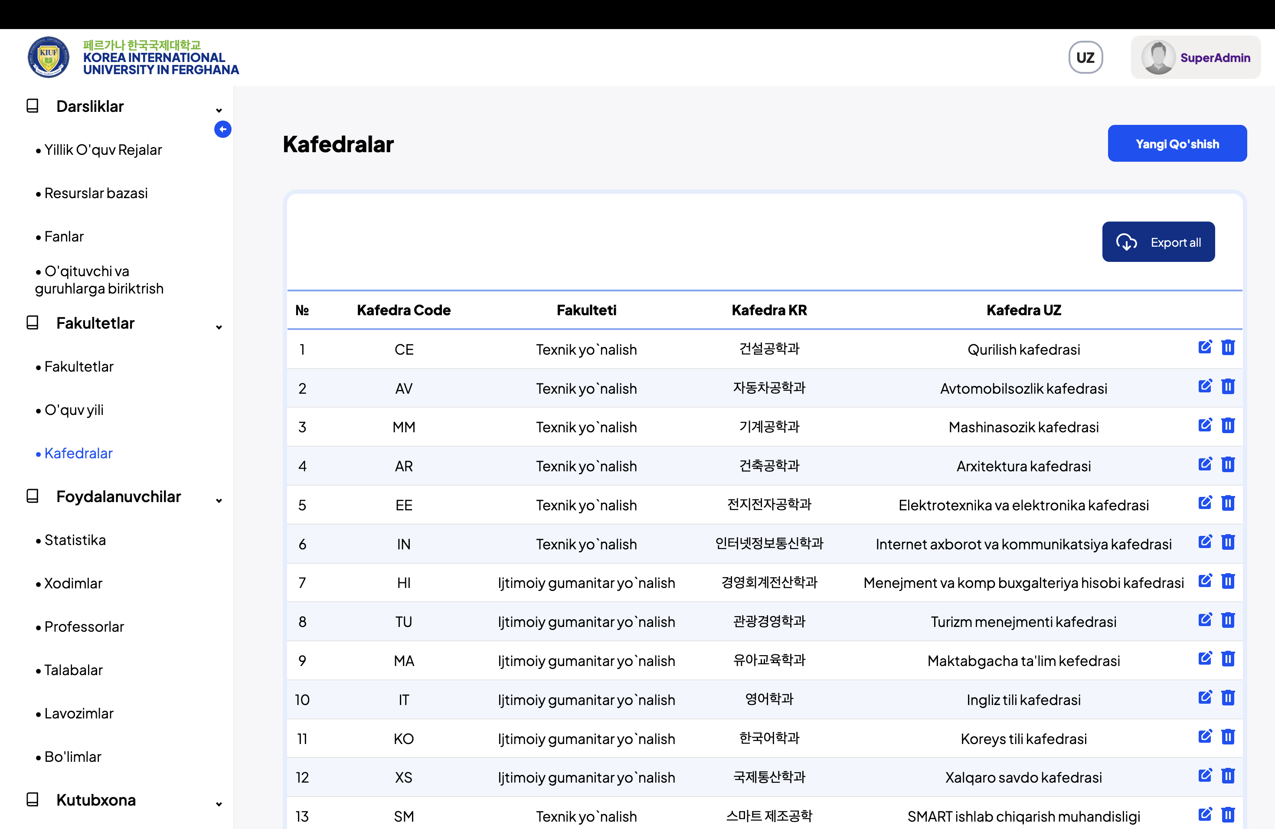1275x829 pixels.
Task: Open the SuperAdmin profile
Action: (1195, 57)
